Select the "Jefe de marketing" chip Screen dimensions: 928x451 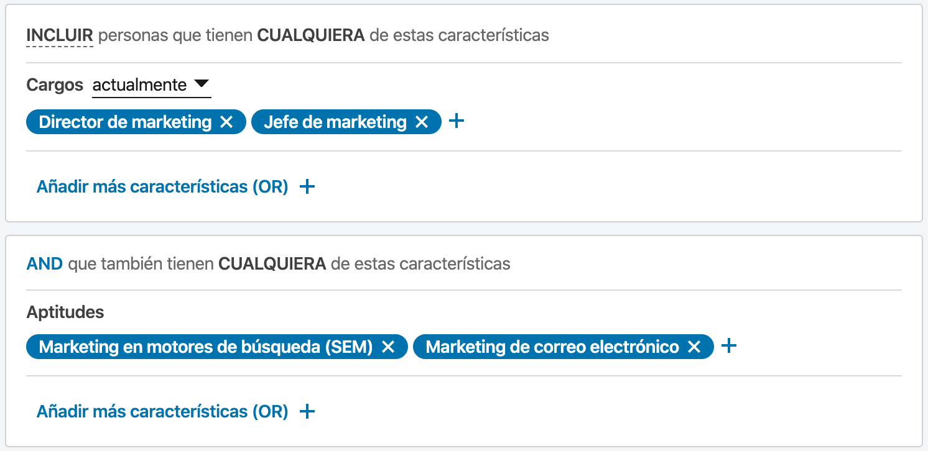point(336,122)
